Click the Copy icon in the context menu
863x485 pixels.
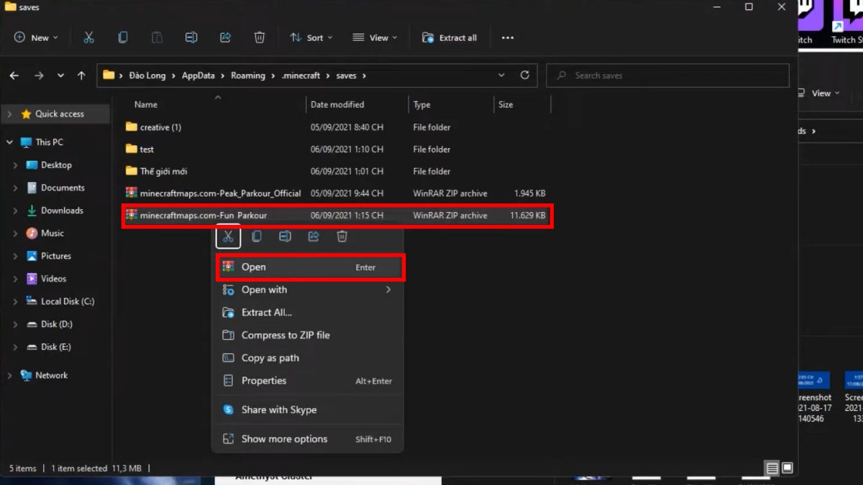pos(257,236)
